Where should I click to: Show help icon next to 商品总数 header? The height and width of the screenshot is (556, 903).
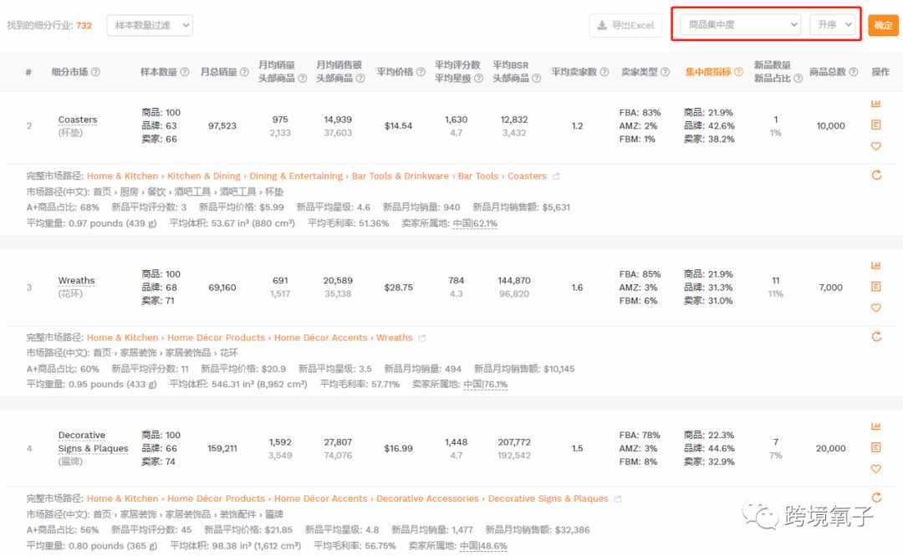(x=854, y=72)
